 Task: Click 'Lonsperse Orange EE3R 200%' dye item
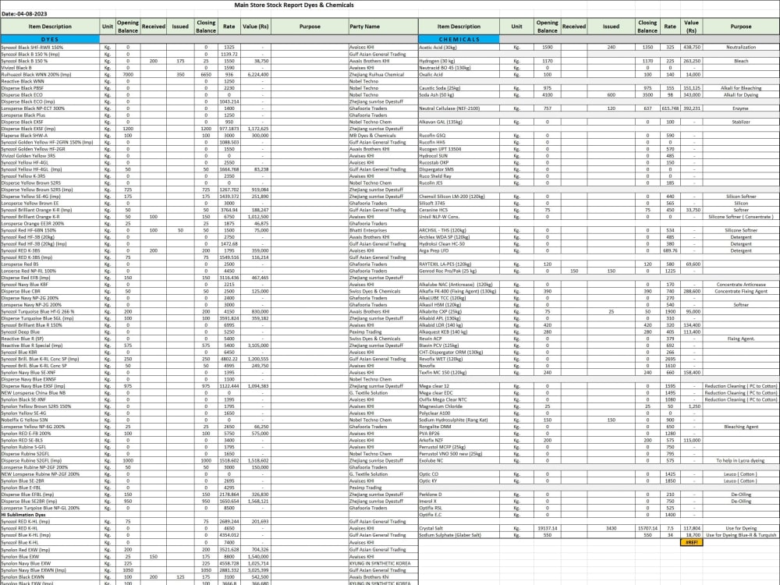click(x=50, y=224)
